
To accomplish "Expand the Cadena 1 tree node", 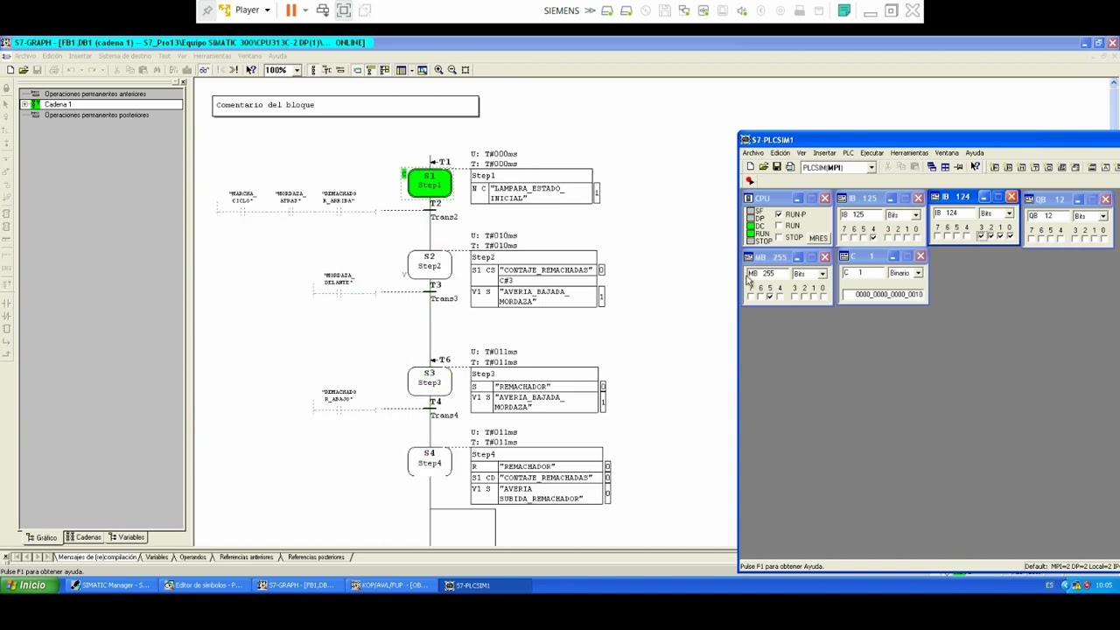I will (24, 104).
